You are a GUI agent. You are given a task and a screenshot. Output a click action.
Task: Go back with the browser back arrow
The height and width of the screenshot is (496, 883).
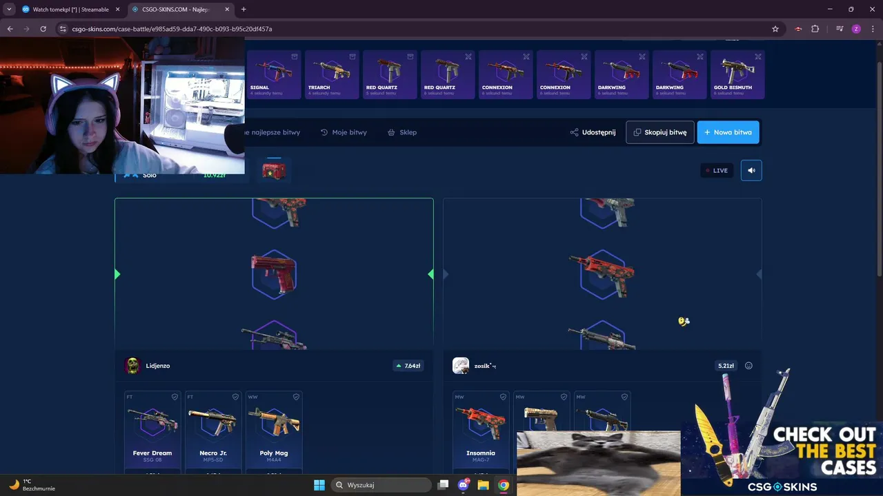point(10,29)
